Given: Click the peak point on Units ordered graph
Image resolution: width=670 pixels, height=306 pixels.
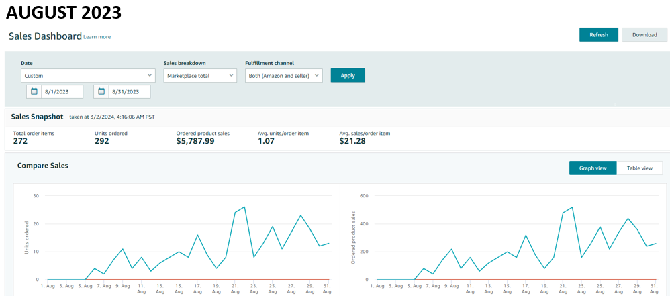Looking at the screenshot, I should 244,207.
